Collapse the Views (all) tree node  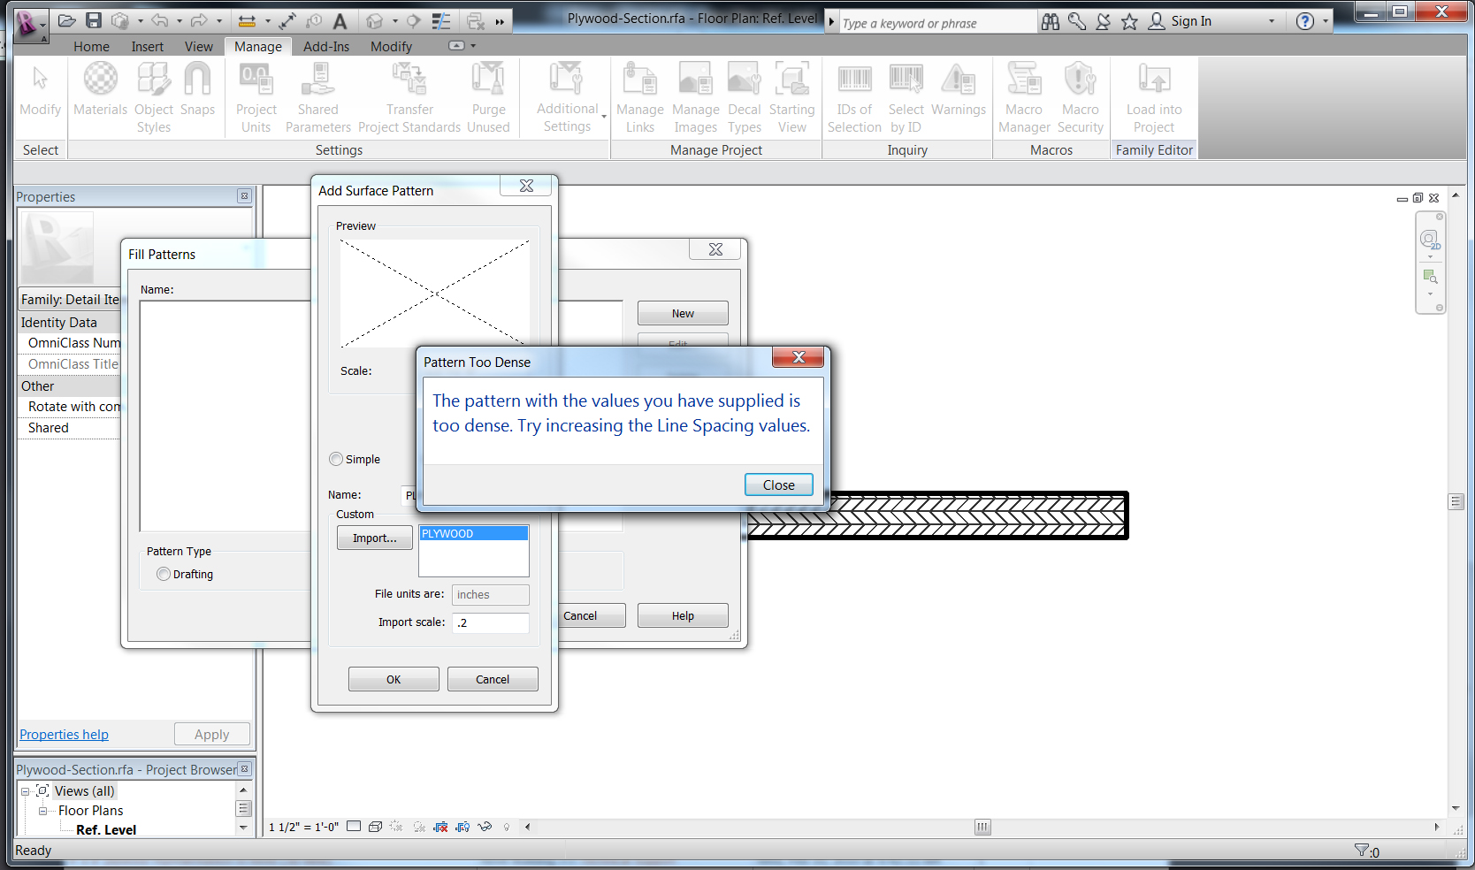pos(26,791)
